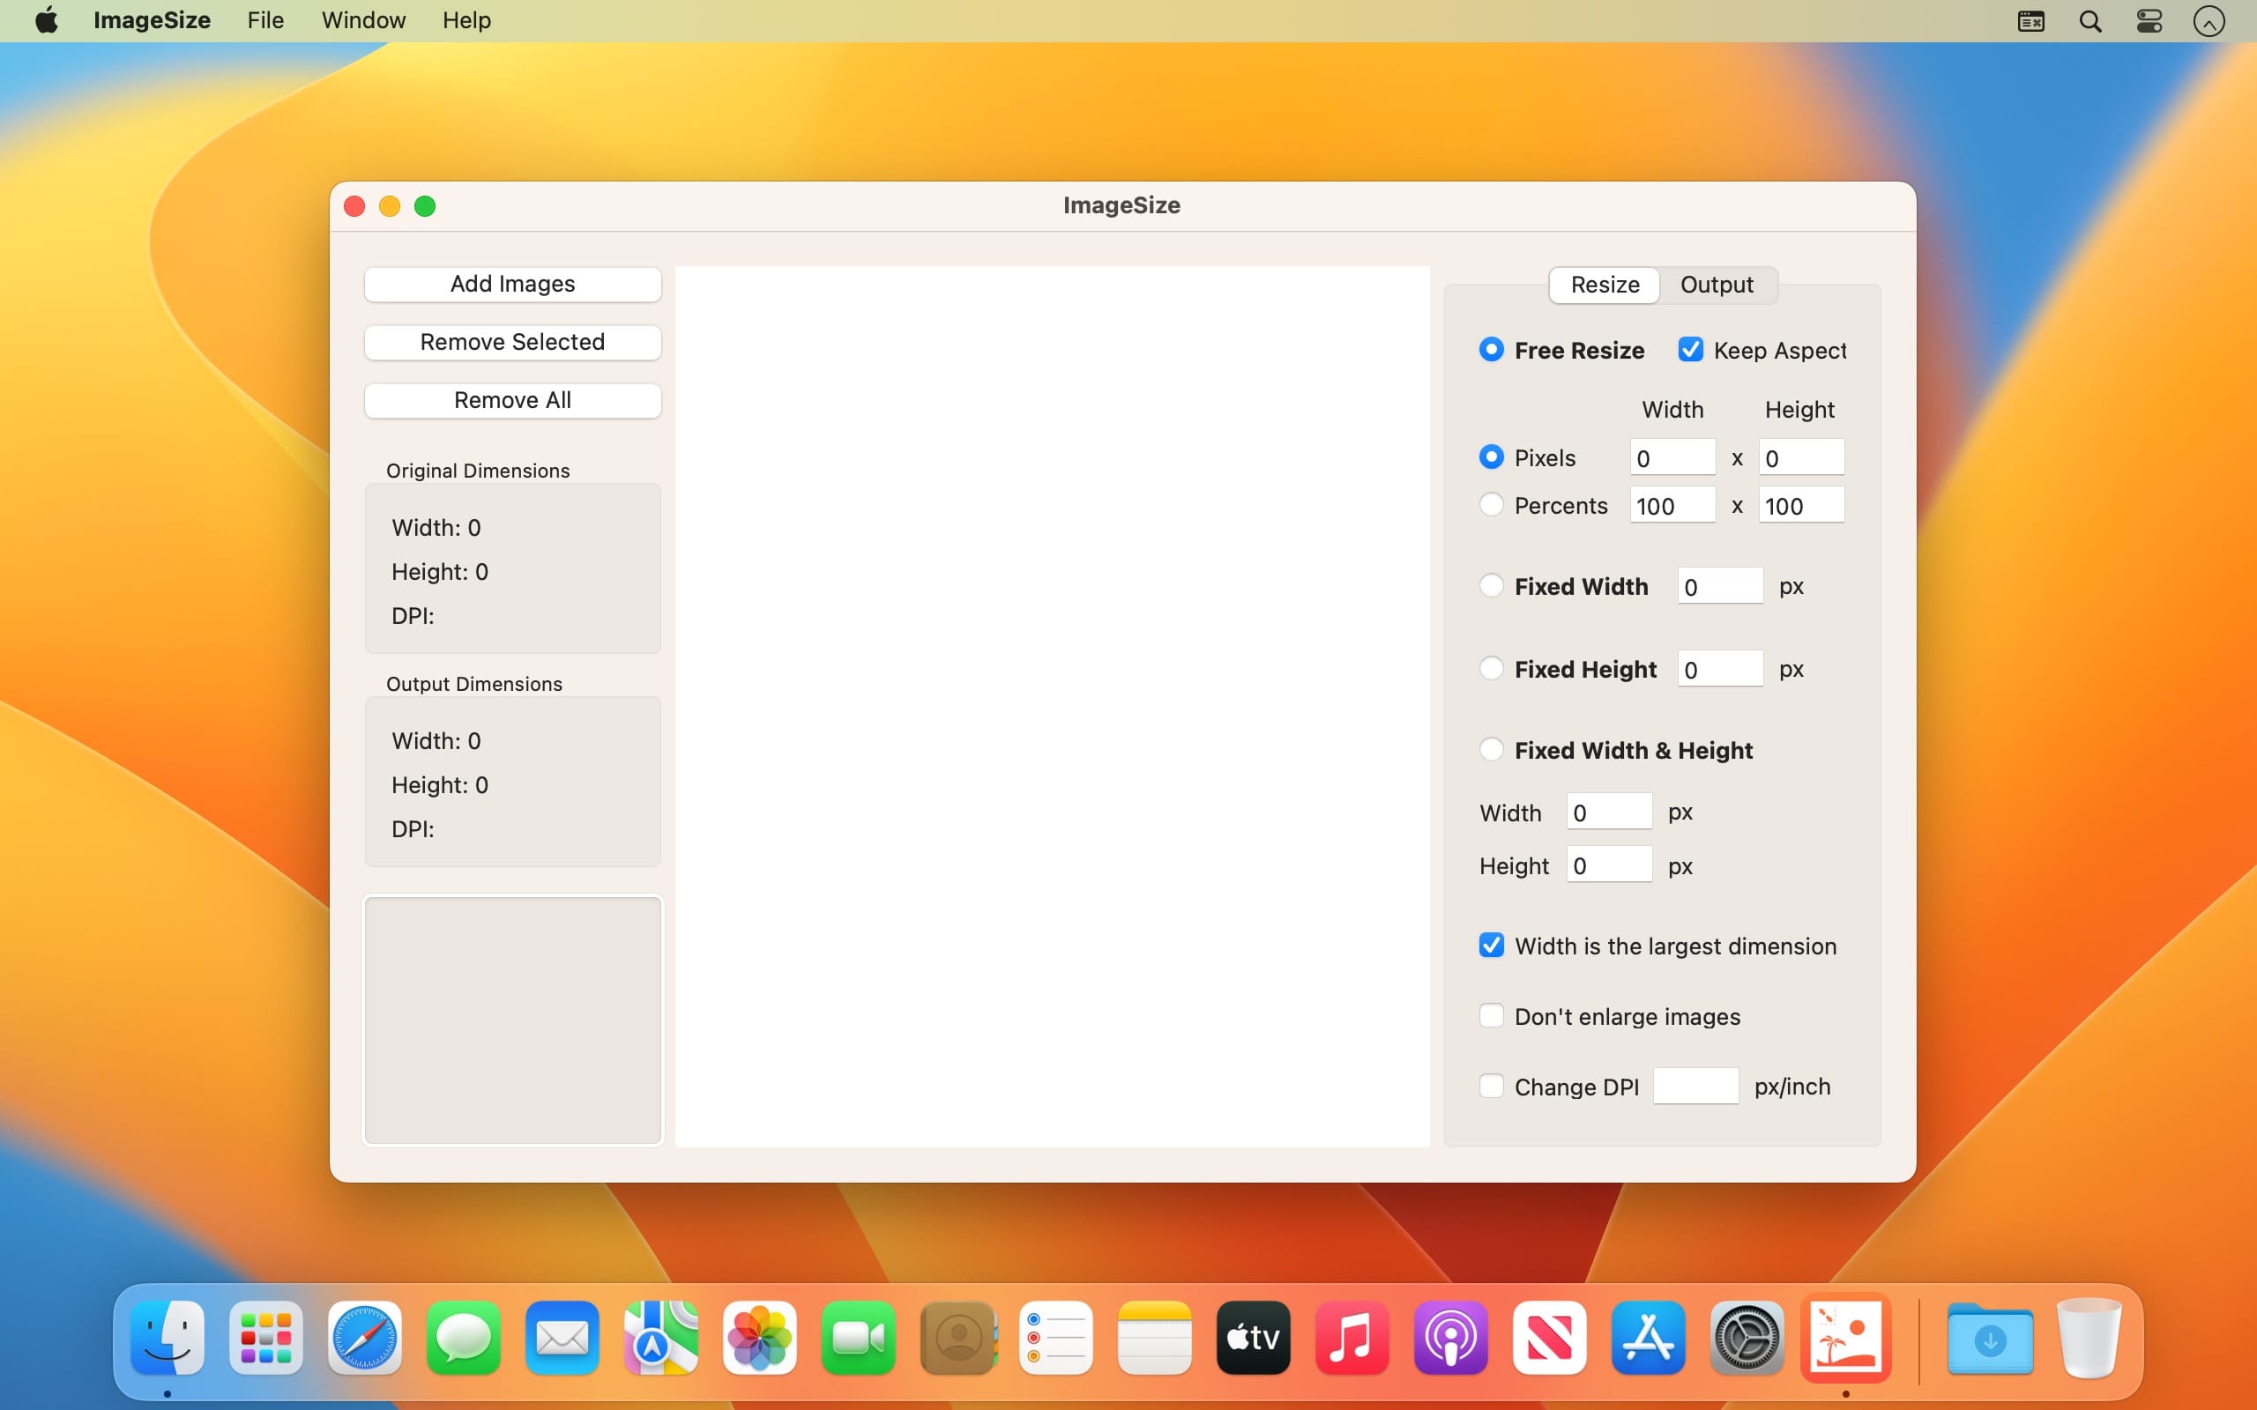
Task: Switch to the Resize tab
Action: (x=1605, y=285)
